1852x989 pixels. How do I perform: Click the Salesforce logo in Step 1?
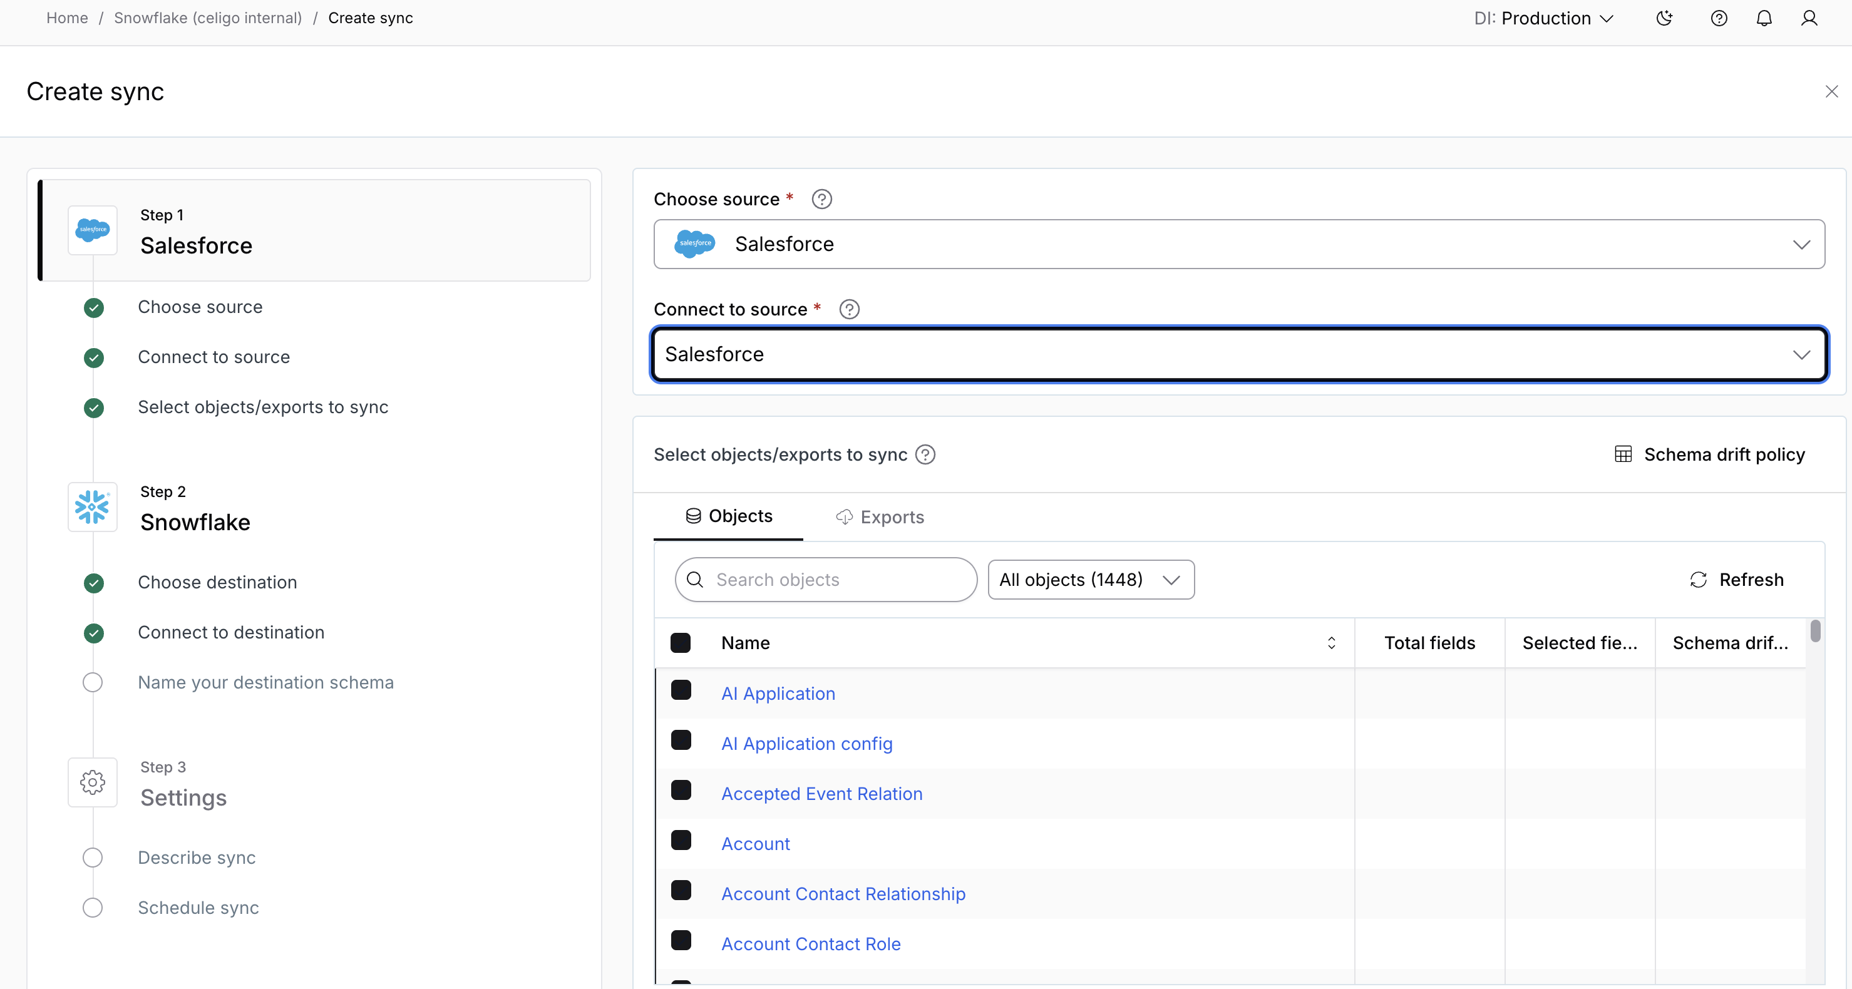tap(93, 230)
